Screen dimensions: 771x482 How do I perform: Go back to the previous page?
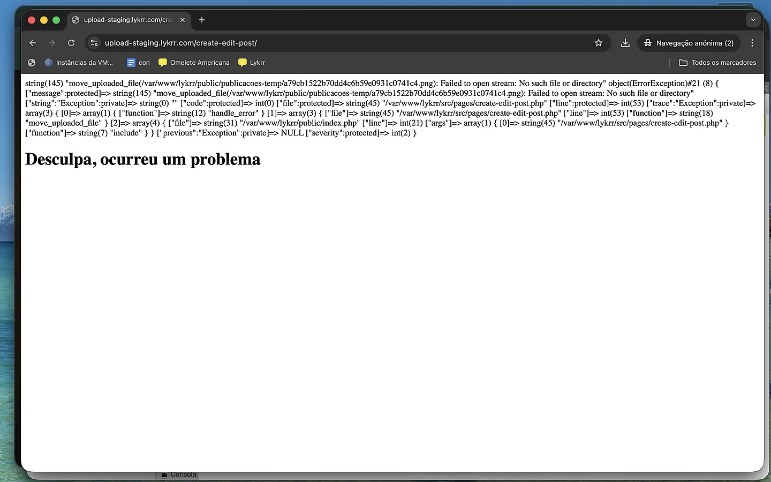click(33, 43)
